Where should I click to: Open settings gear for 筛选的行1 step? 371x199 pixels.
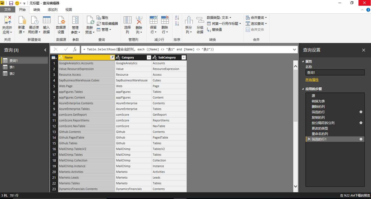click(361, 139)
